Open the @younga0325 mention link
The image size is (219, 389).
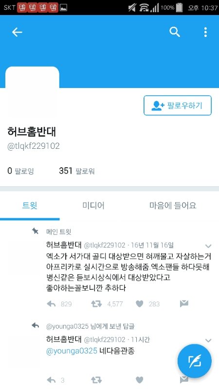(x=72, y=351)
